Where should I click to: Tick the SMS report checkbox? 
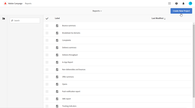coord(47,99)
